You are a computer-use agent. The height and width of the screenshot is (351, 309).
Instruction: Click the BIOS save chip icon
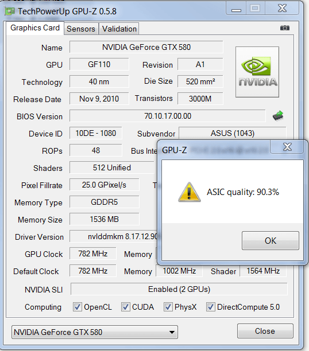point(278,116)
